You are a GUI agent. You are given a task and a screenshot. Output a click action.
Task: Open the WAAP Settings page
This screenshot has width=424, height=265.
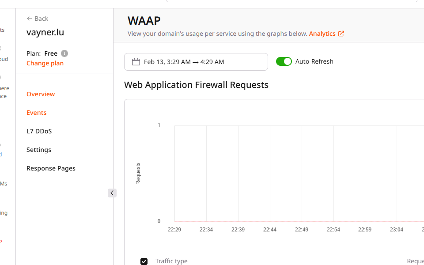(38, 150)
